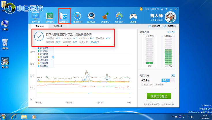
Task: Click the 保存截屏 camera icon
Action: (x=168, y=26)
